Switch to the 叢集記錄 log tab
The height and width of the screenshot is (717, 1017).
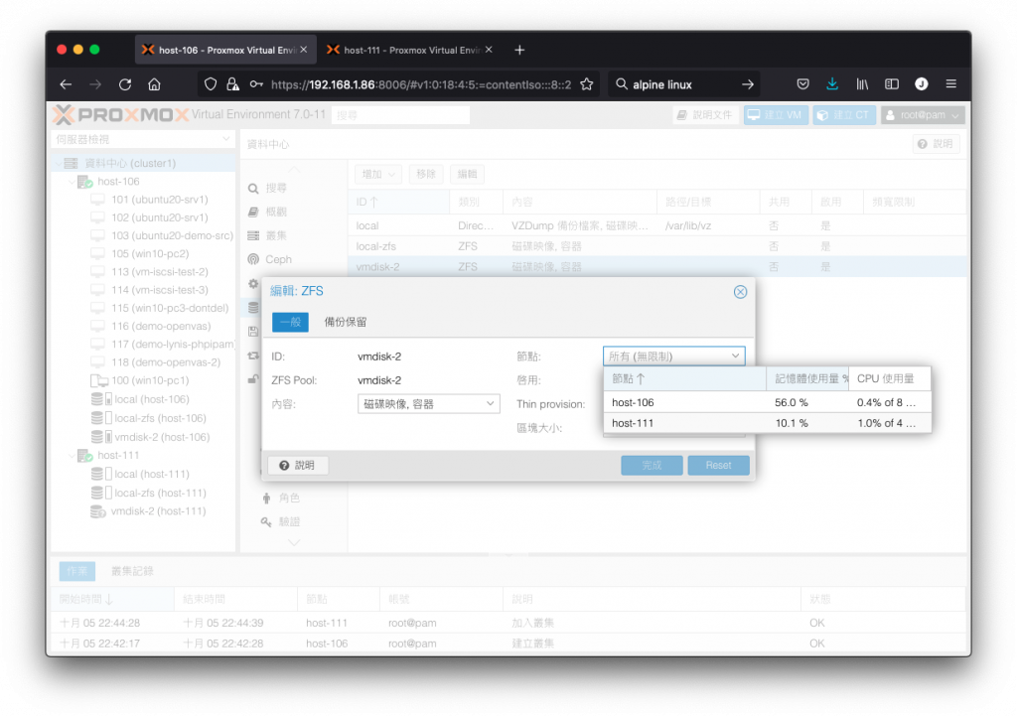tap(132, 571)
